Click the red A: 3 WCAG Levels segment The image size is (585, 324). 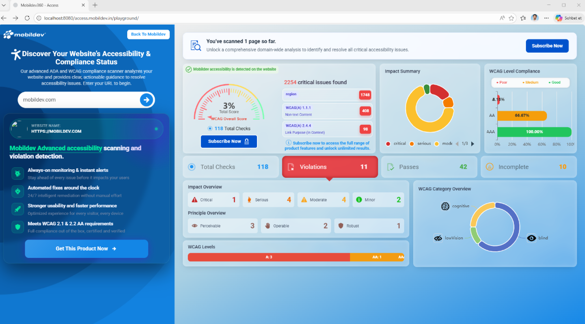268,257
